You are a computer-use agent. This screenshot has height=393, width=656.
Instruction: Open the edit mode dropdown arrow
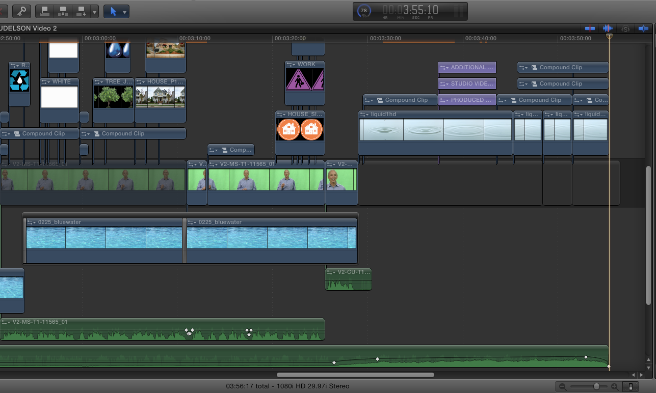click(94, 11)
